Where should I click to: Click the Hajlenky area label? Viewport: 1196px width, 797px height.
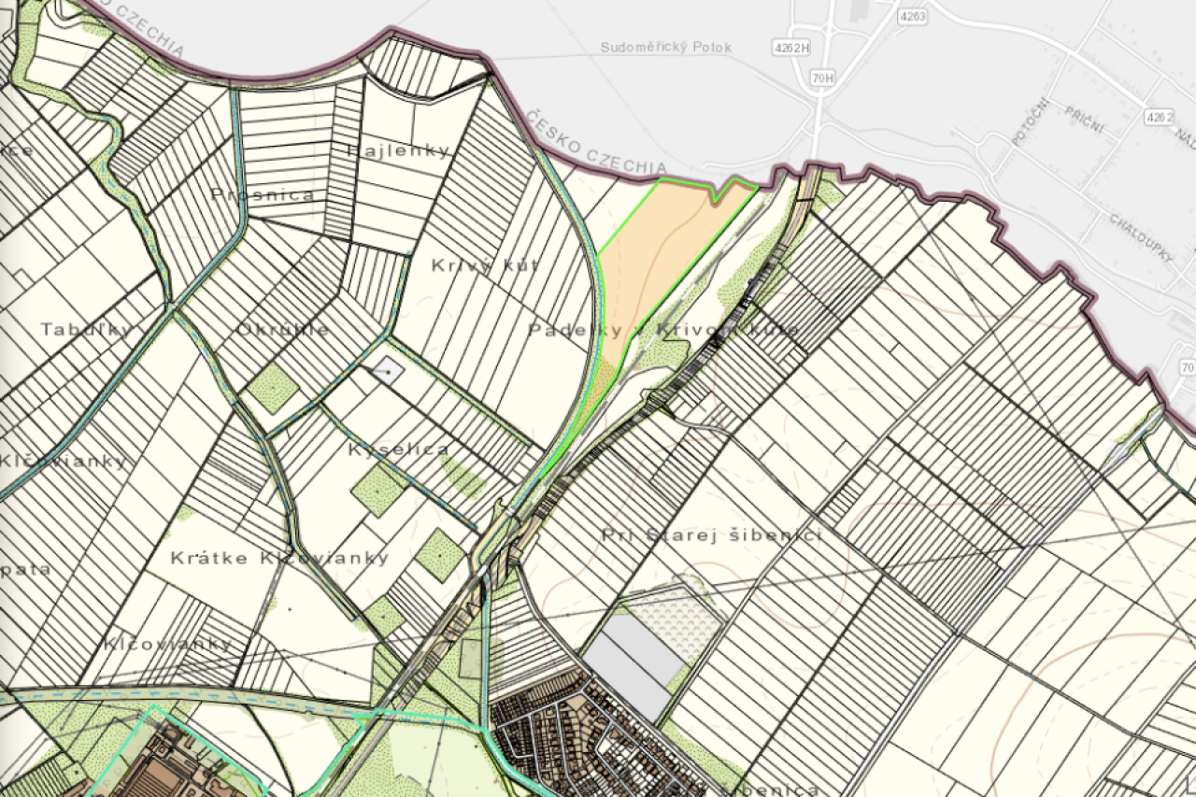pos(398,150)
